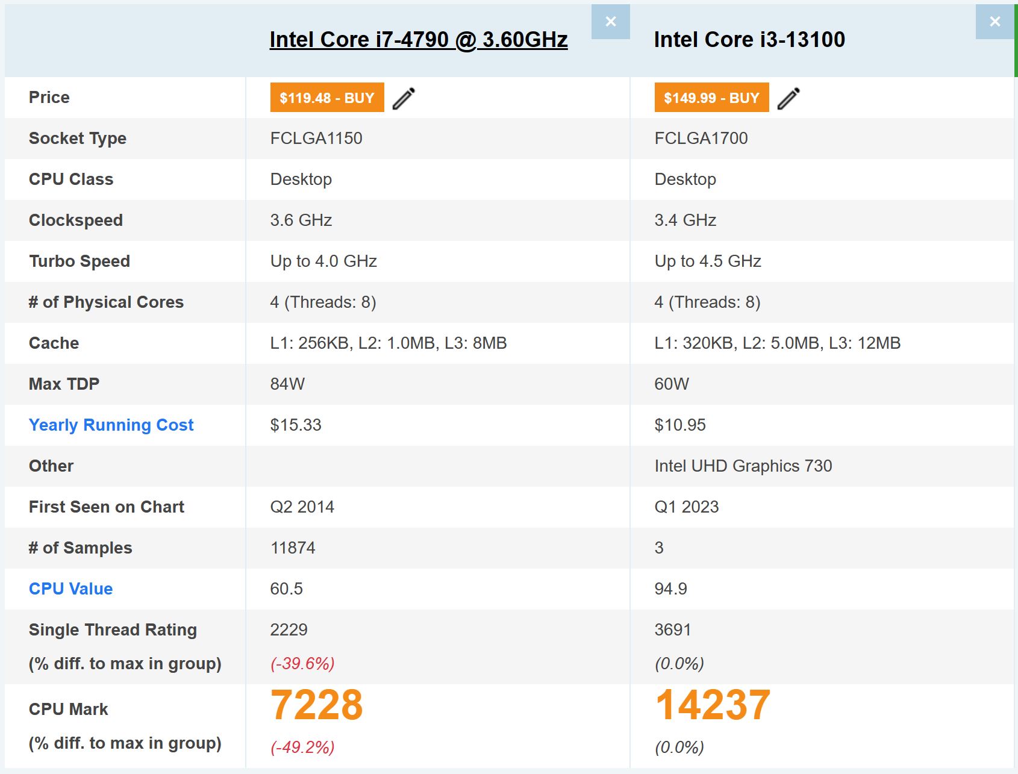Image resolution: width=1018 pixels, height=774 pixels.
Task: Click the $149.99 - BUY button
Action: pyautogui.click(x=711, y=98)
